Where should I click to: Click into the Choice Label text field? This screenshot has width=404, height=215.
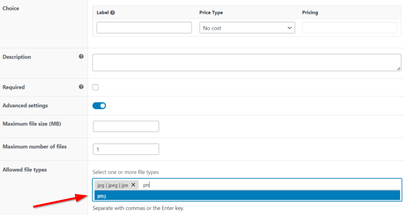[144, 28]
